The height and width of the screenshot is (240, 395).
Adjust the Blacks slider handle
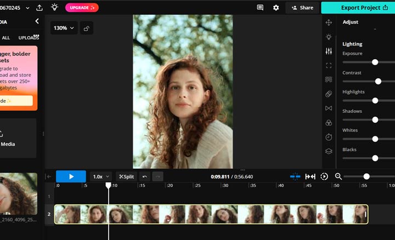(375, 158)
